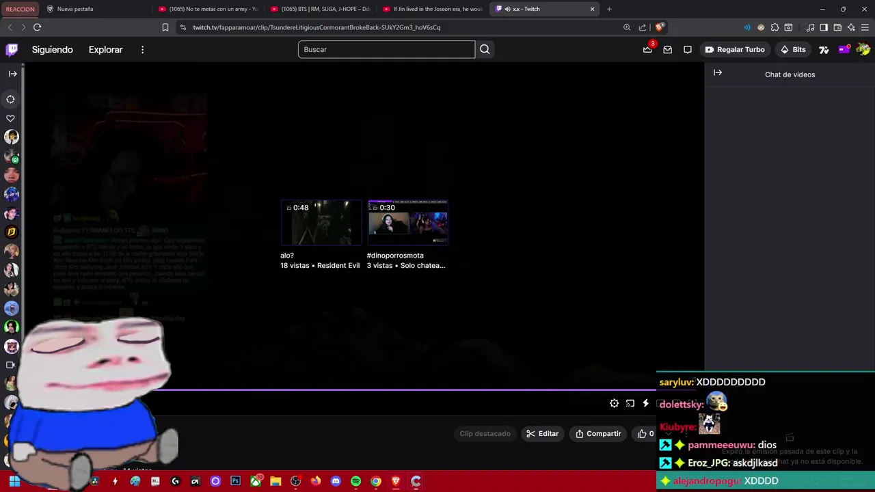Open the music note media control icon
Viewport: 875px width, 492px height.
point(810,27)
